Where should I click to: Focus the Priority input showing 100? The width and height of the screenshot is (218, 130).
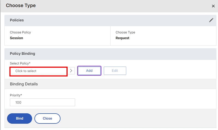pos(43,102)
